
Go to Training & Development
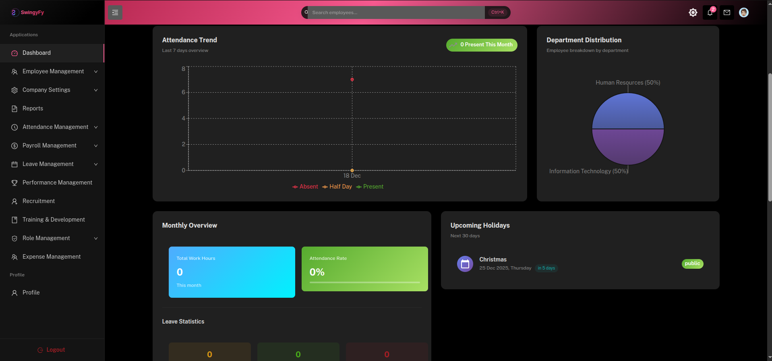pyautogui.click(x=54, y=220)
